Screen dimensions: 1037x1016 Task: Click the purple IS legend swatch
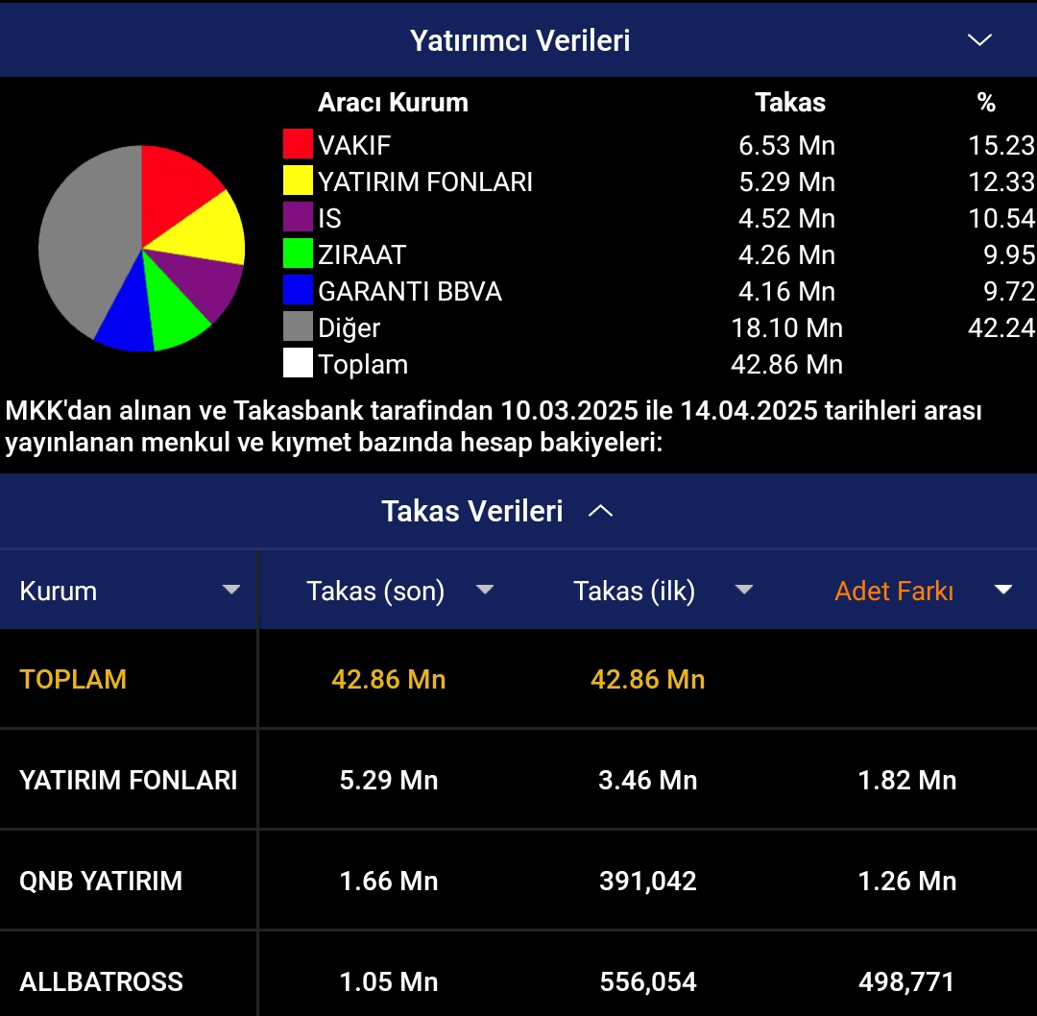point(298,216)
